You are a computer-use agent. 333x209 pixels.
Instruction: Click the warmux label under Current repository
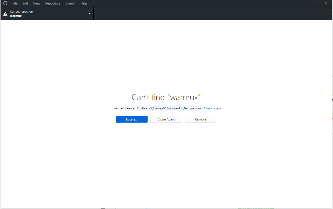click(16, 16)
